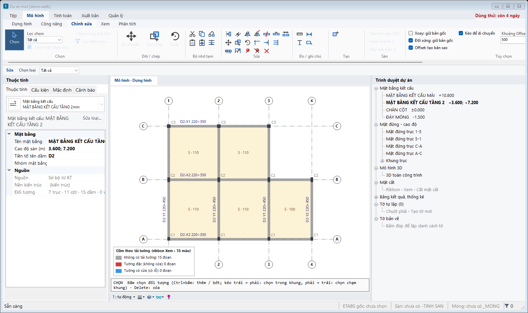Viewport: 528px width, 313px height.
Task: Open the Cấu kiện properties tab
Action: [x=40, y=90]
